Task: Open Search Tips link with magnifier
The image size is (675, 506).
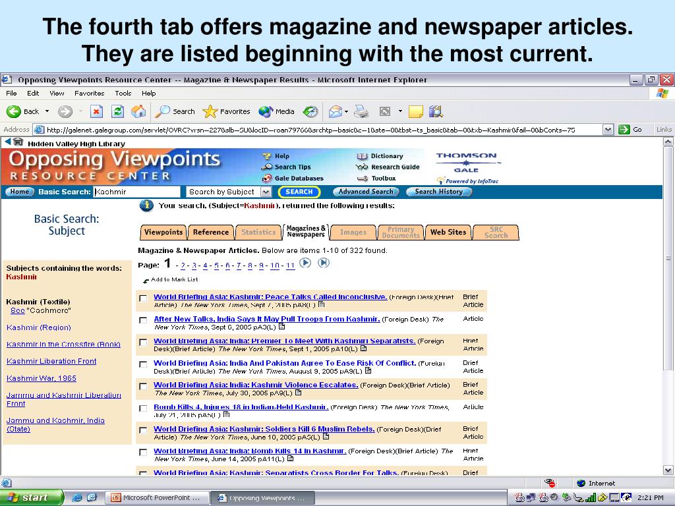Action: pyautogui.click(x=292, y=167)
